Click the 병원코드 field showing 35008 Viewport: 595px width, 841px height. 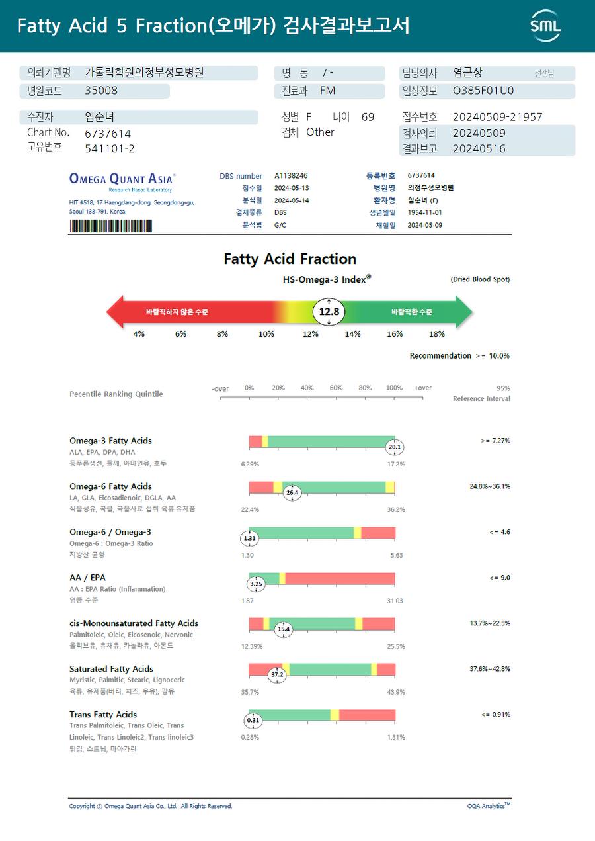101,91
